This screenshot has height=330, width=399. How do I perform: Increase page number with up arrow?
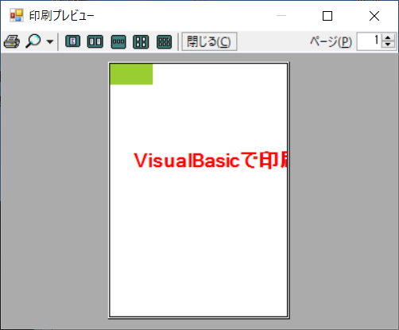(388, 37)
